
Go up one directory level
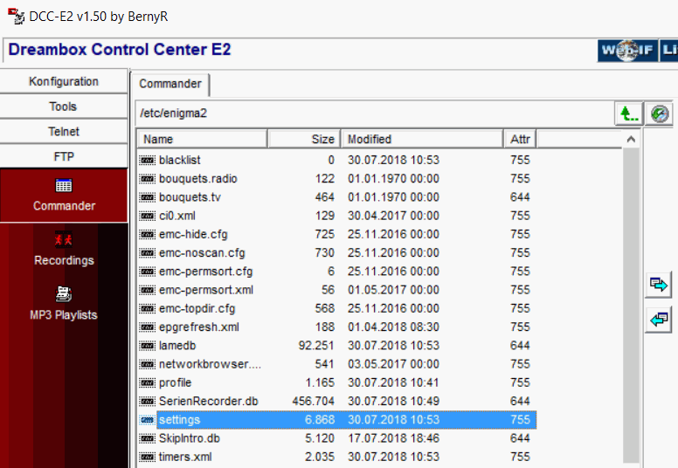click(x=629, y=114)
